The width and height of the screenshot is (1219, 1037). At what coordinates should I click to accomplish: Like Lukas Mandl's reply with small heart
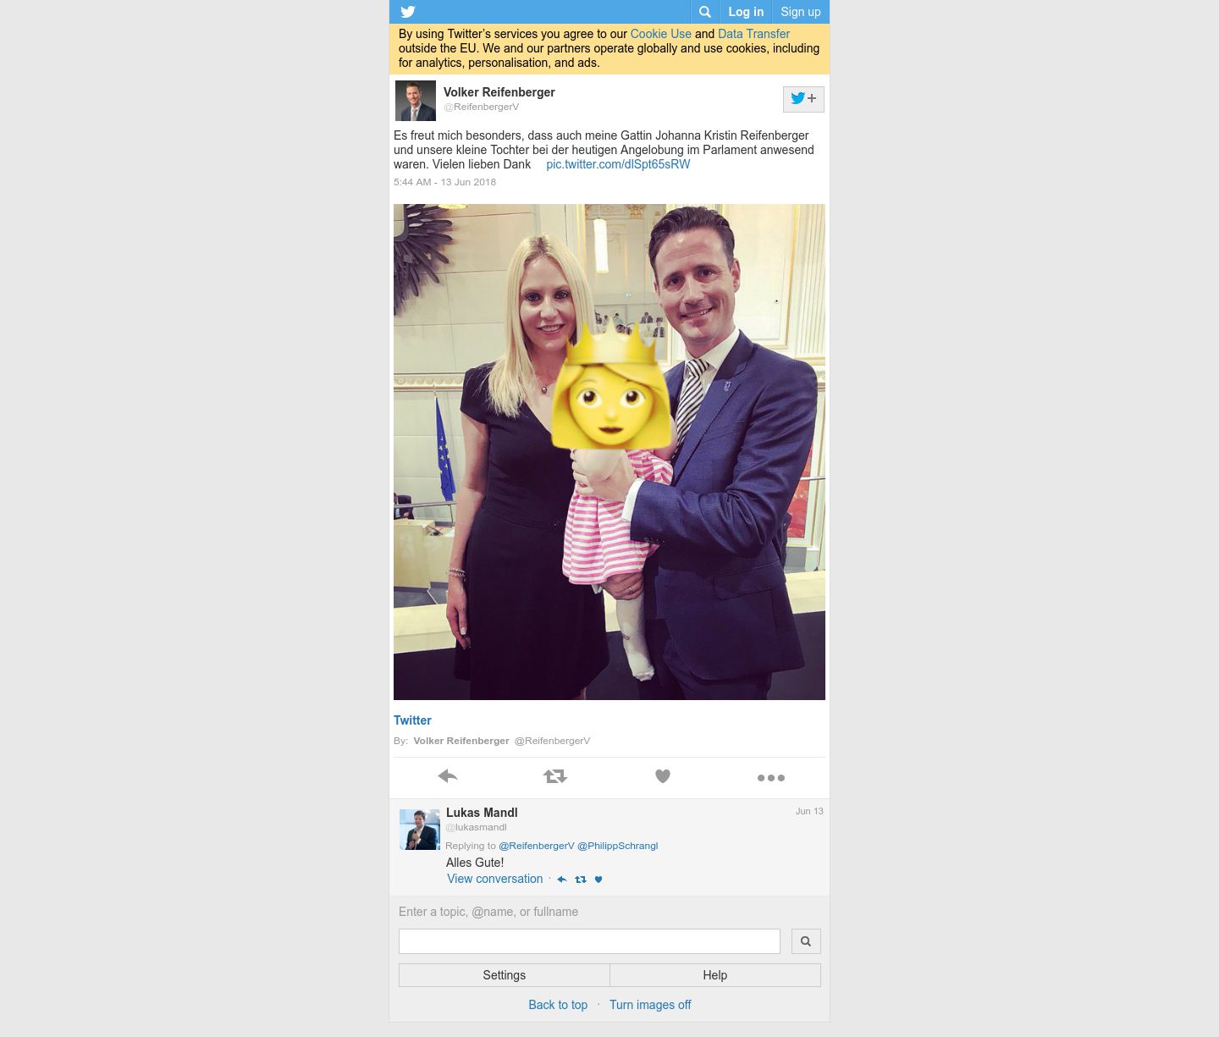[598, 880]
